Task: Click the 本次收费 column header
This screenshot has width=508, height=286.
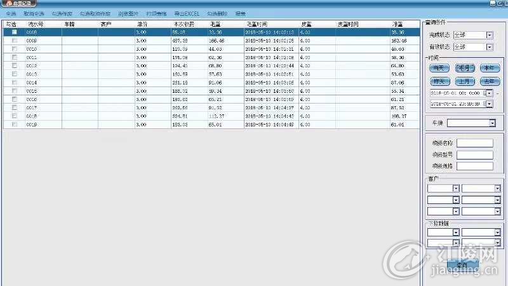Action: (184, 24)
